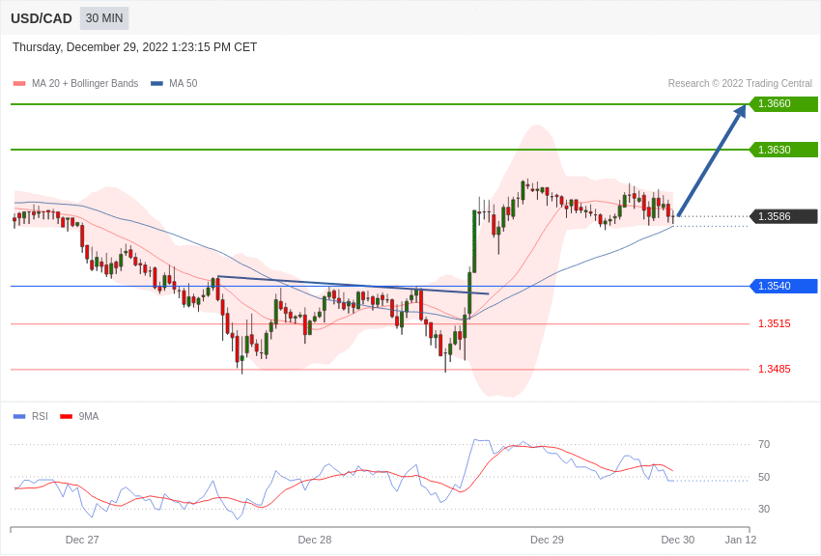Click the 1.3586 current price tag

[784, 216]
